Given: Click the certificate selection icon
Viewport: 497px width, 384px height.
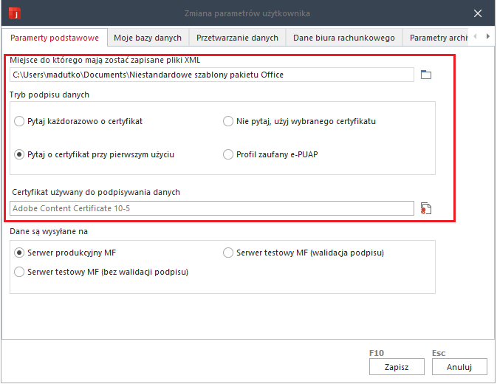Looking at the screenshot, I should pyautogui.click(x=425, y=208).
